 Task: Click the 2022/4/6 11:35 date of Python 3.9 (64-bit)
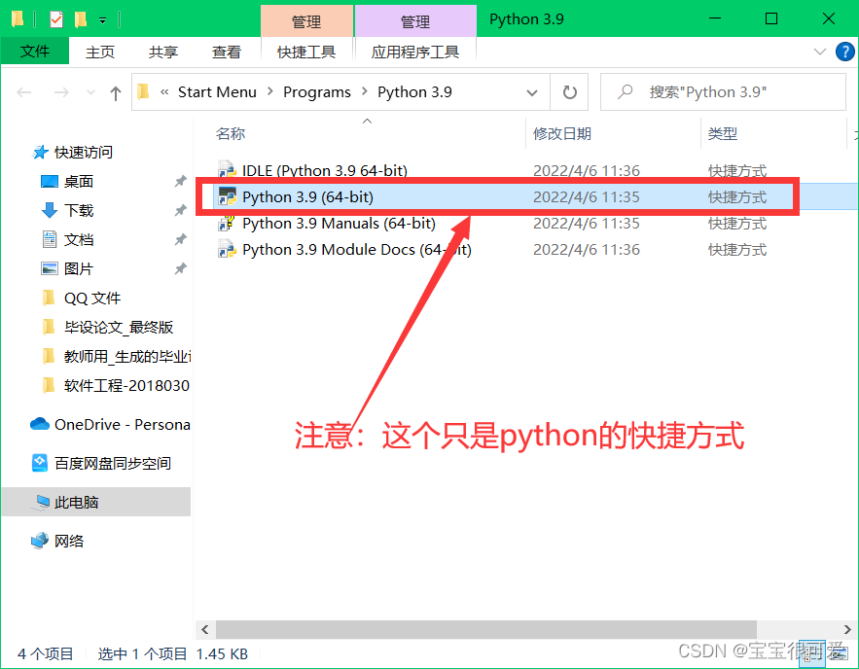587,197
